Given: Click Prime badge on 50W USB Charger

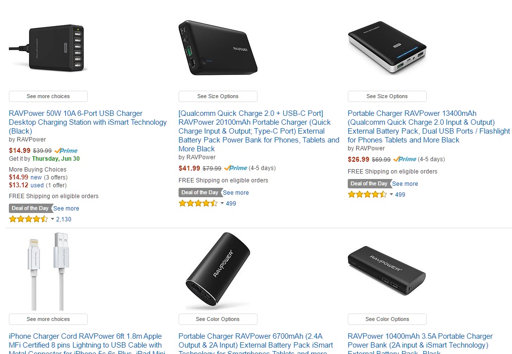Looking at the screenshot, I should 66,150.
